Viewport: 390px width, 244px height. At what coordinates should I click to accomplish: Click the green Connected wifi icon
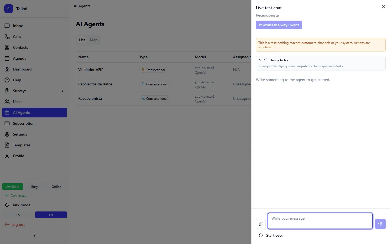pos(6,195)
